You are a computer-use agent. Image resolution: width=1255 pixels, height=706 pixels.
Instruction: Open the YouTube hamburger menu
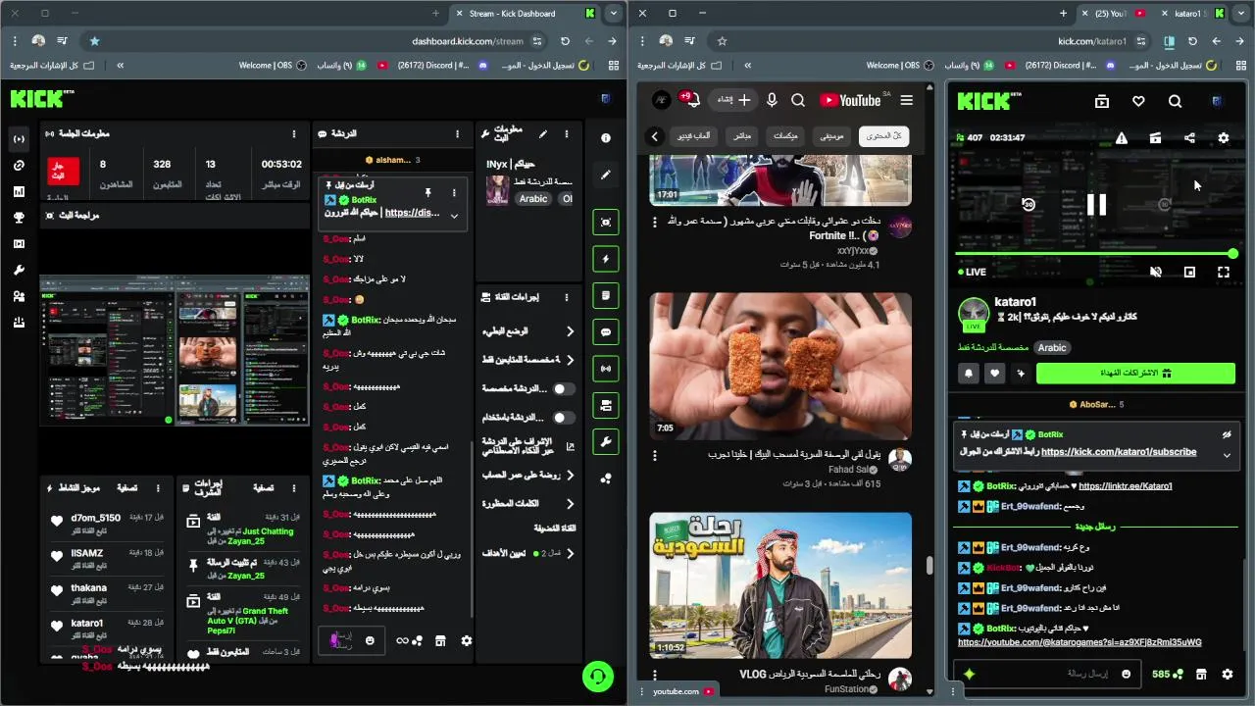pyautogui.click(x=906, y=100)
